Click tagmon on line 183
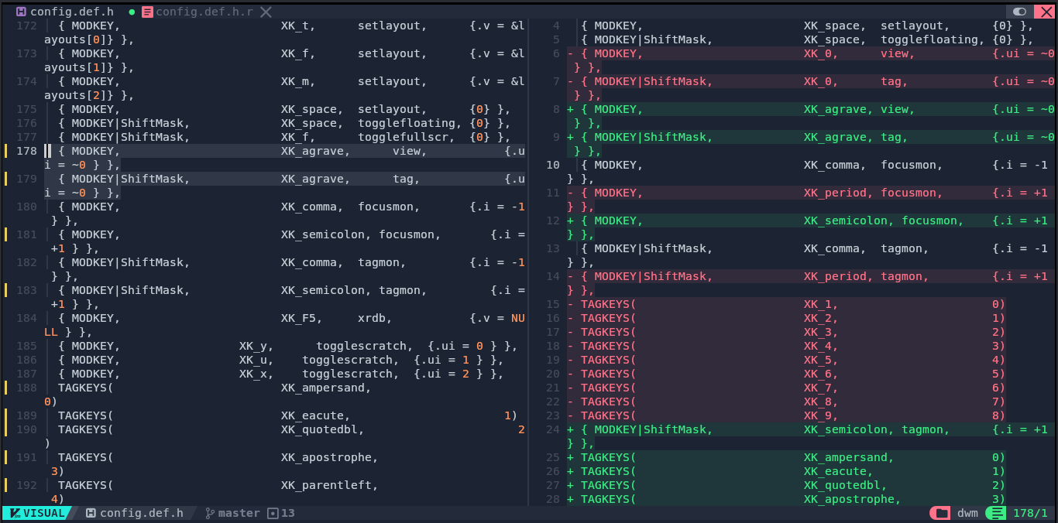This screenshot has width=1058, height=523. pos(400,290)
